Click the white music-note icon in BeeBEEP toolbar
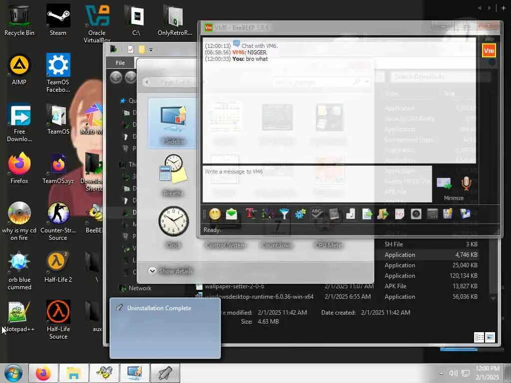Screen dimensions: 511x383 [x=350, y=214]
